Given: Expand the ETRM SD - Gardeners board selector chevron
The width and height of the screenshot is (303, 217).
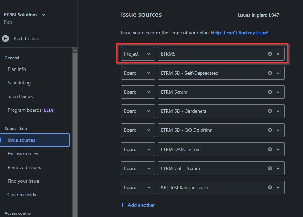Looking at the screenshot, I should point(278,111).
